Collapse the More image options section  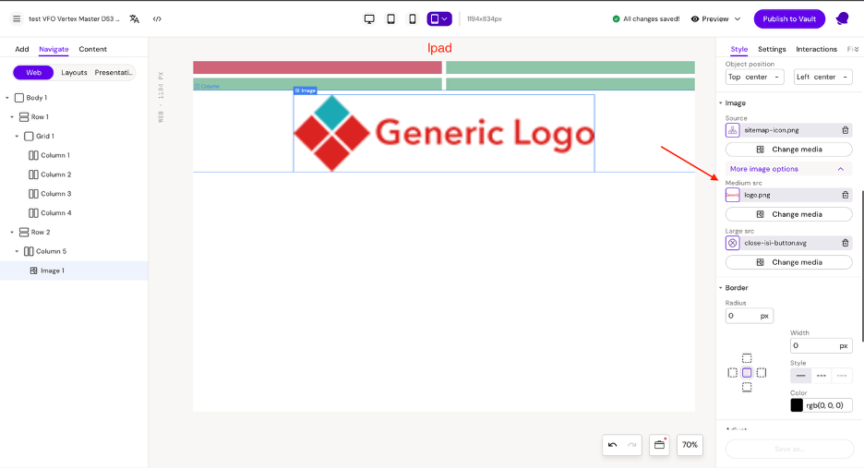(x=840, y=169)
